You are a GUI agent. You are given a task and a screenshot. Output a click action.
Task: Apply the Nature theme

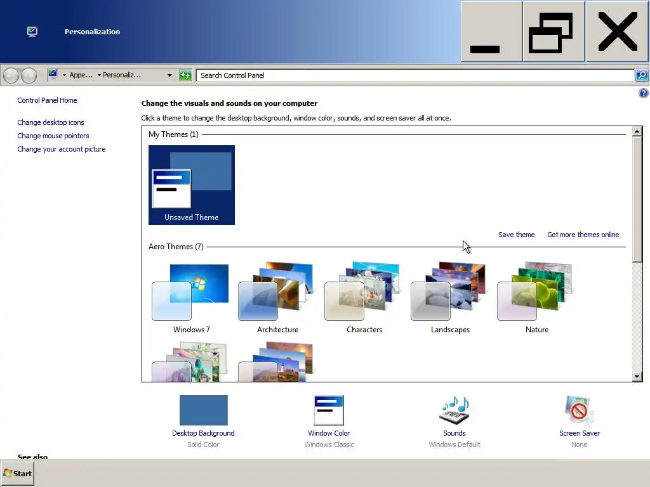[x=537, y=298]
